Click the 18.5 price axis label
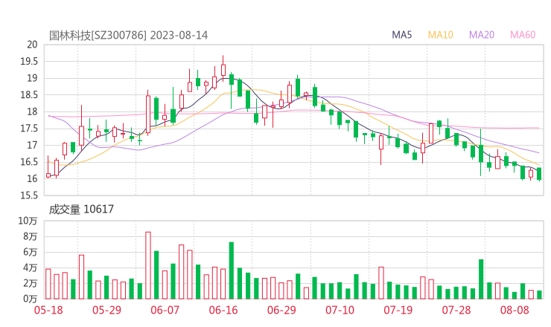Viewport: 551px width, 327px height. [29, 94]
